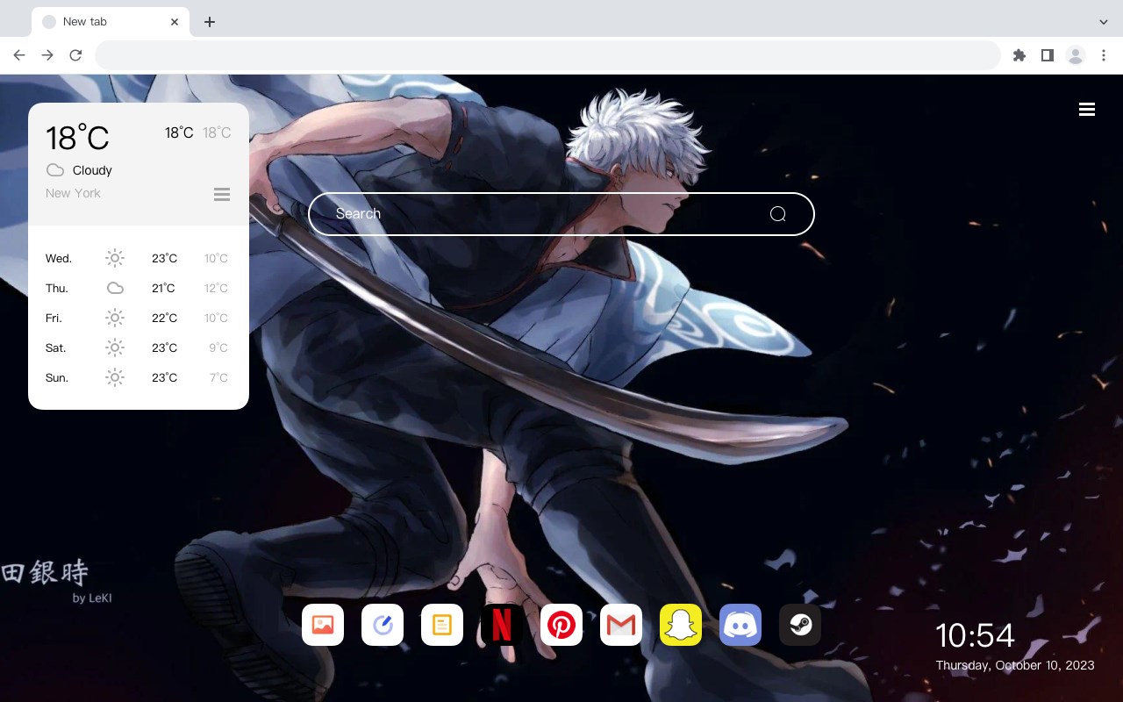Click the Thursday, October 10, 2023 date
Screen dimensions: 1123x702
click(1015, 665)
